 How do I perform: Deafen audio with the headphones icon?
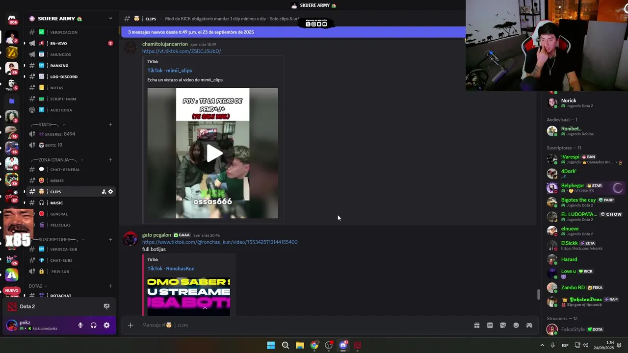(93, 325)
